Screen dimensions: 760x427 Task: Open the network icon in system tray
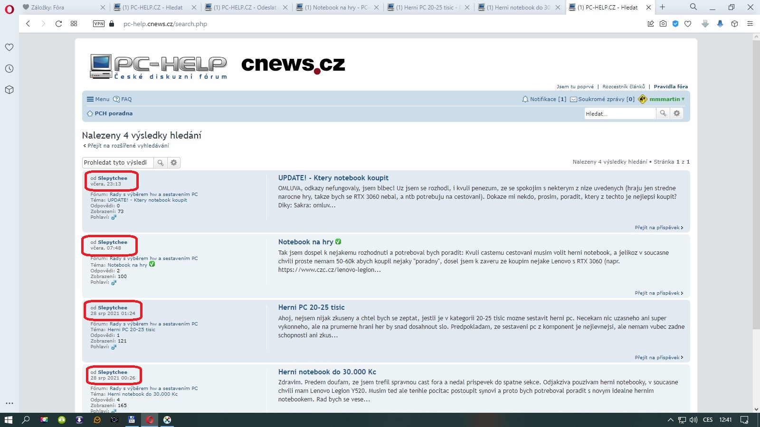click(682, 420)
